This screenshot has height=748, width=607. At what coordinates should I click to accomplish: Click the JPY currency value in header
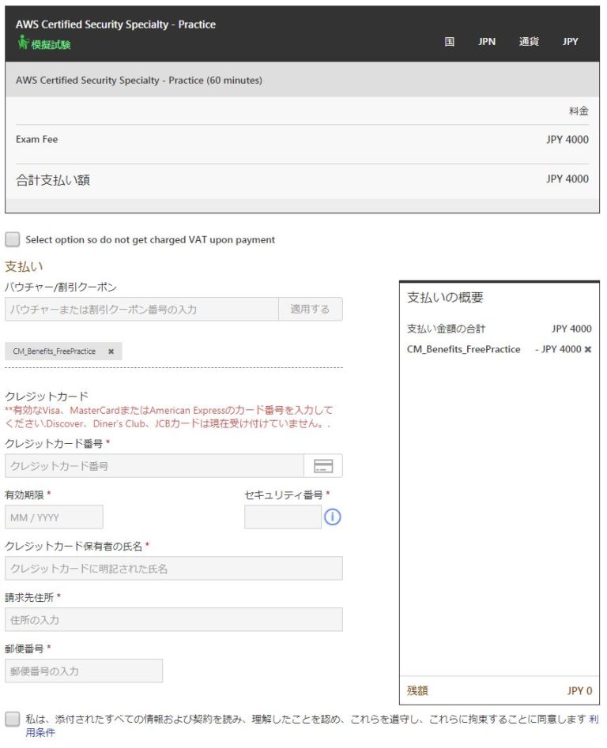pos(570,42)
